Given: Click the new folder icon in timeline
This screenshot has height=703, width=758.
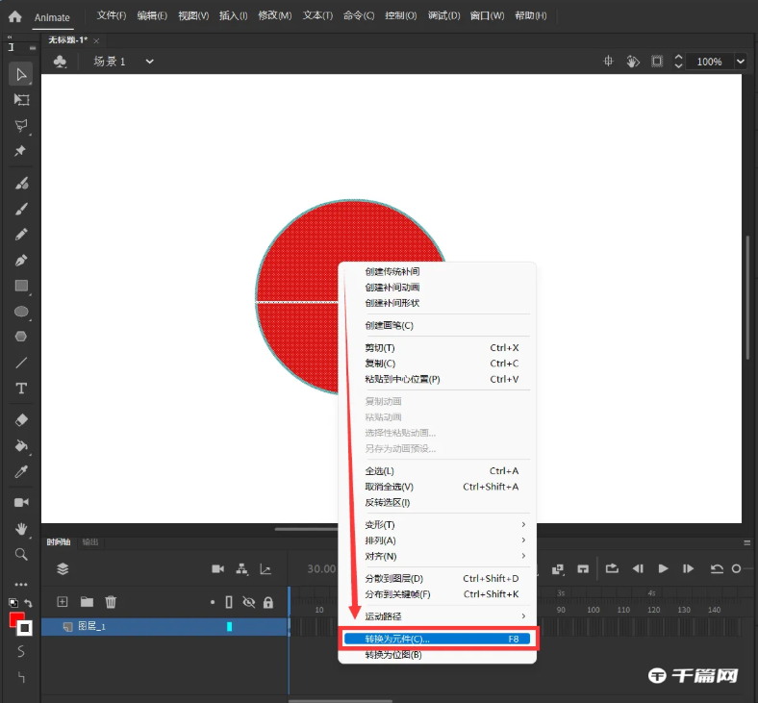Looking at the screenshot, I should (87, 602).
